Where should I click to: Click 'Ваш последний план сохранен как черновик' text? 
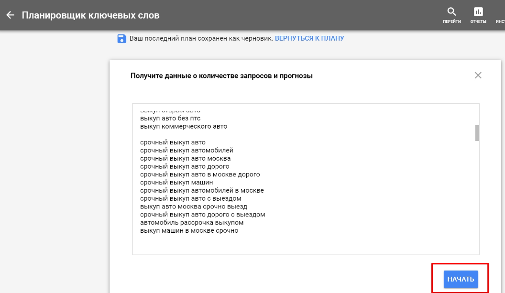point(201,38)
